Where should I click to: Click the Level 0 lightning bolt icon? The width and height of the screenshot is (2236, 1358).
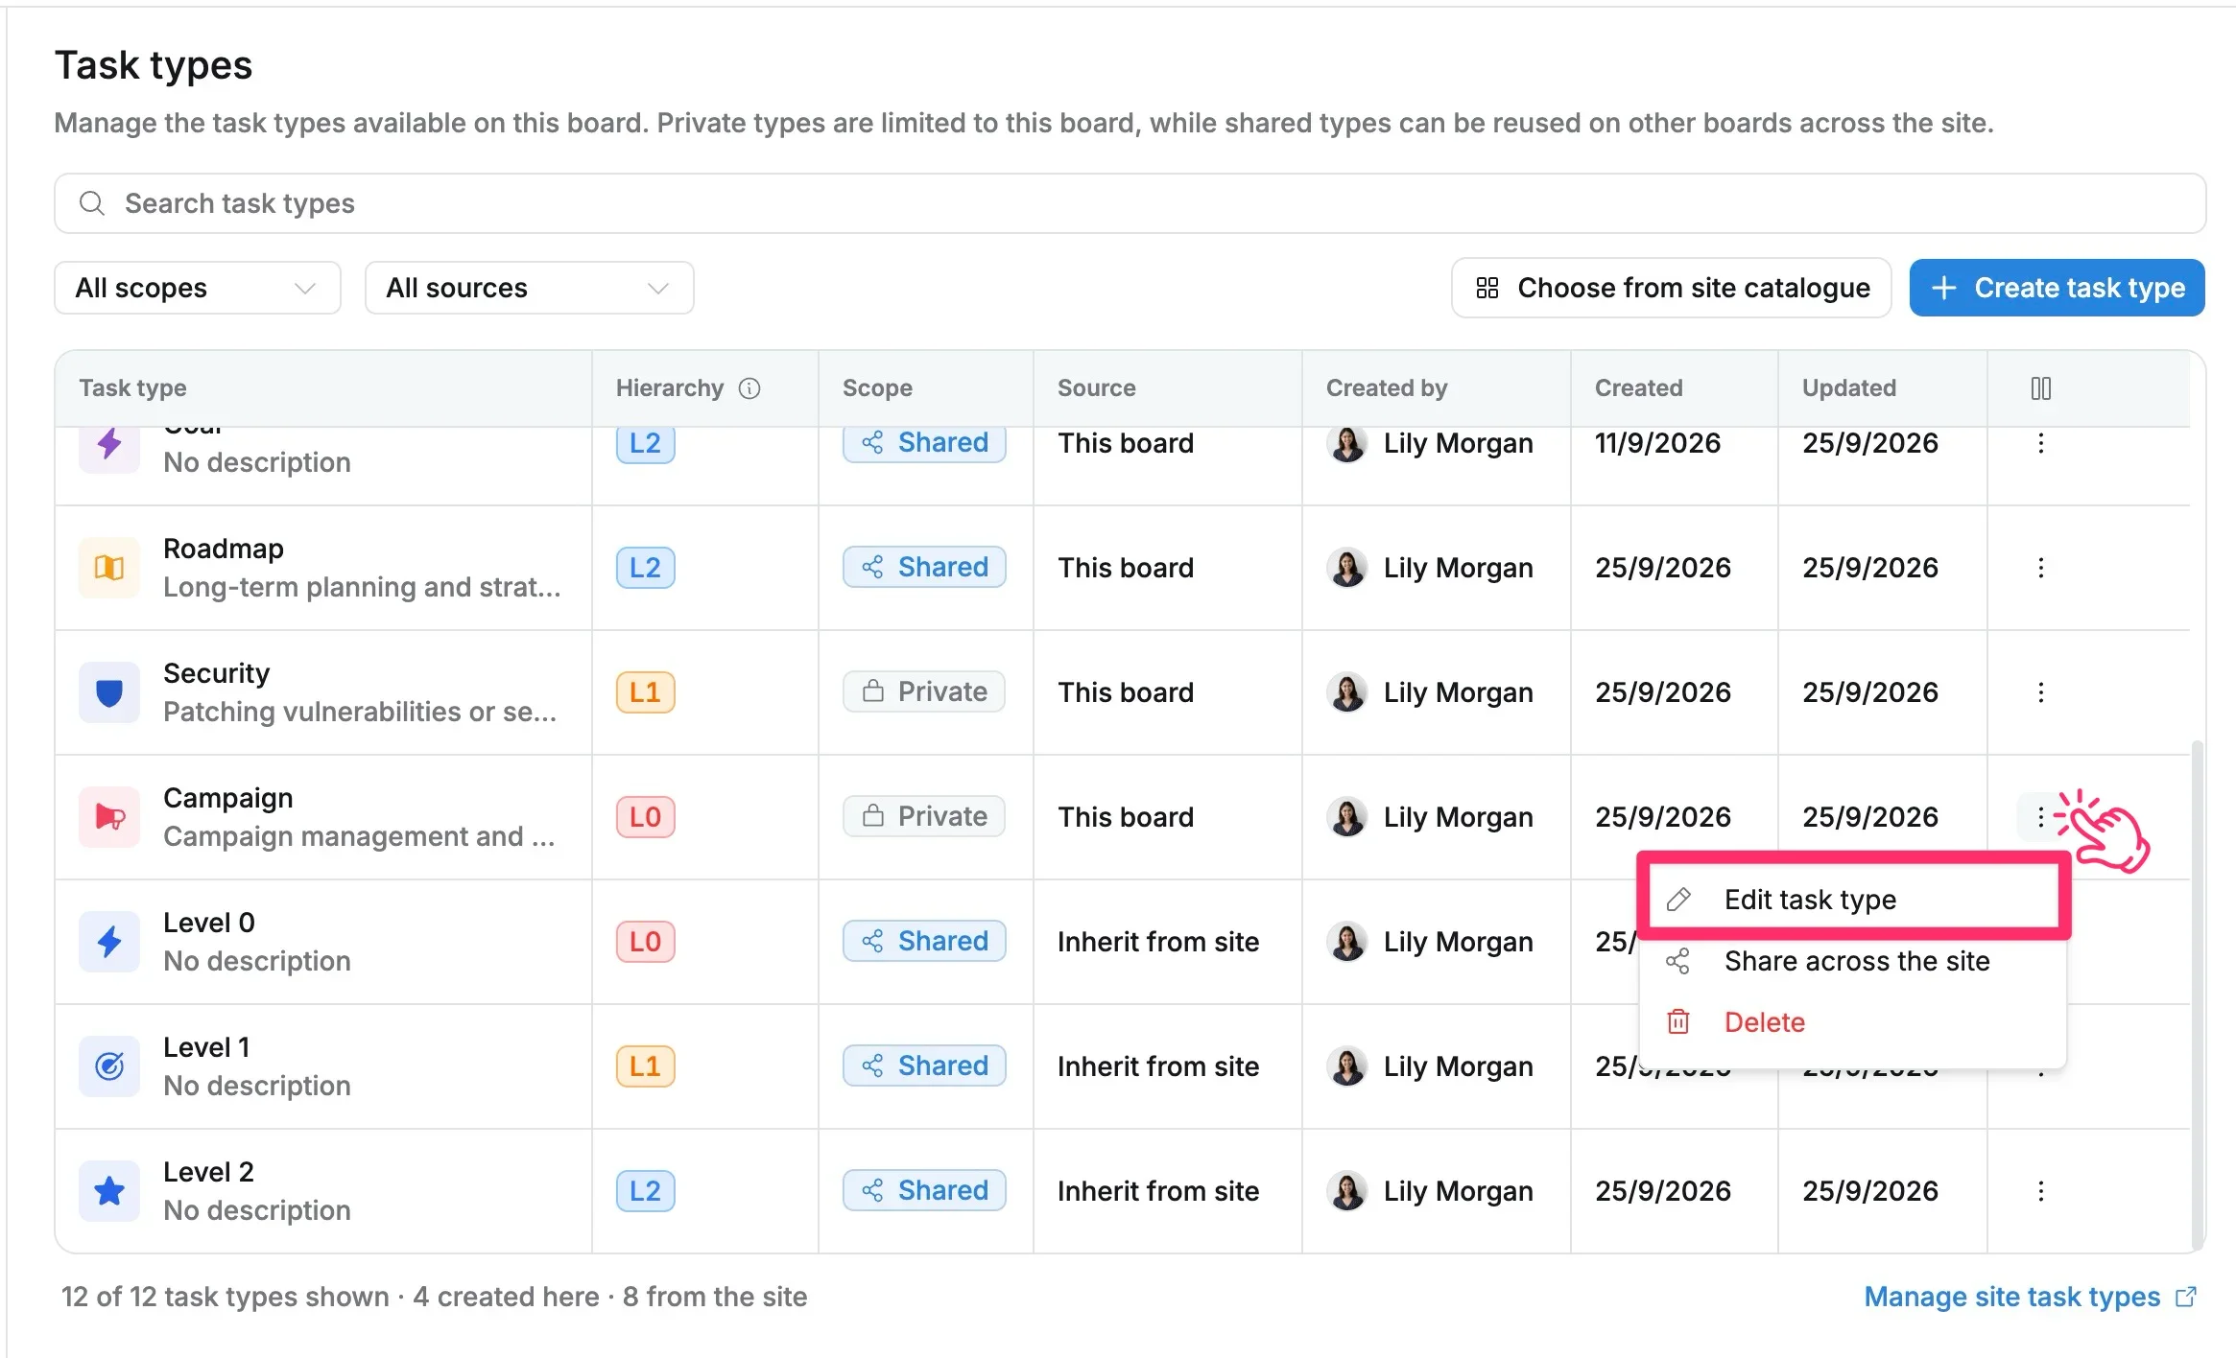coord(109,942)
